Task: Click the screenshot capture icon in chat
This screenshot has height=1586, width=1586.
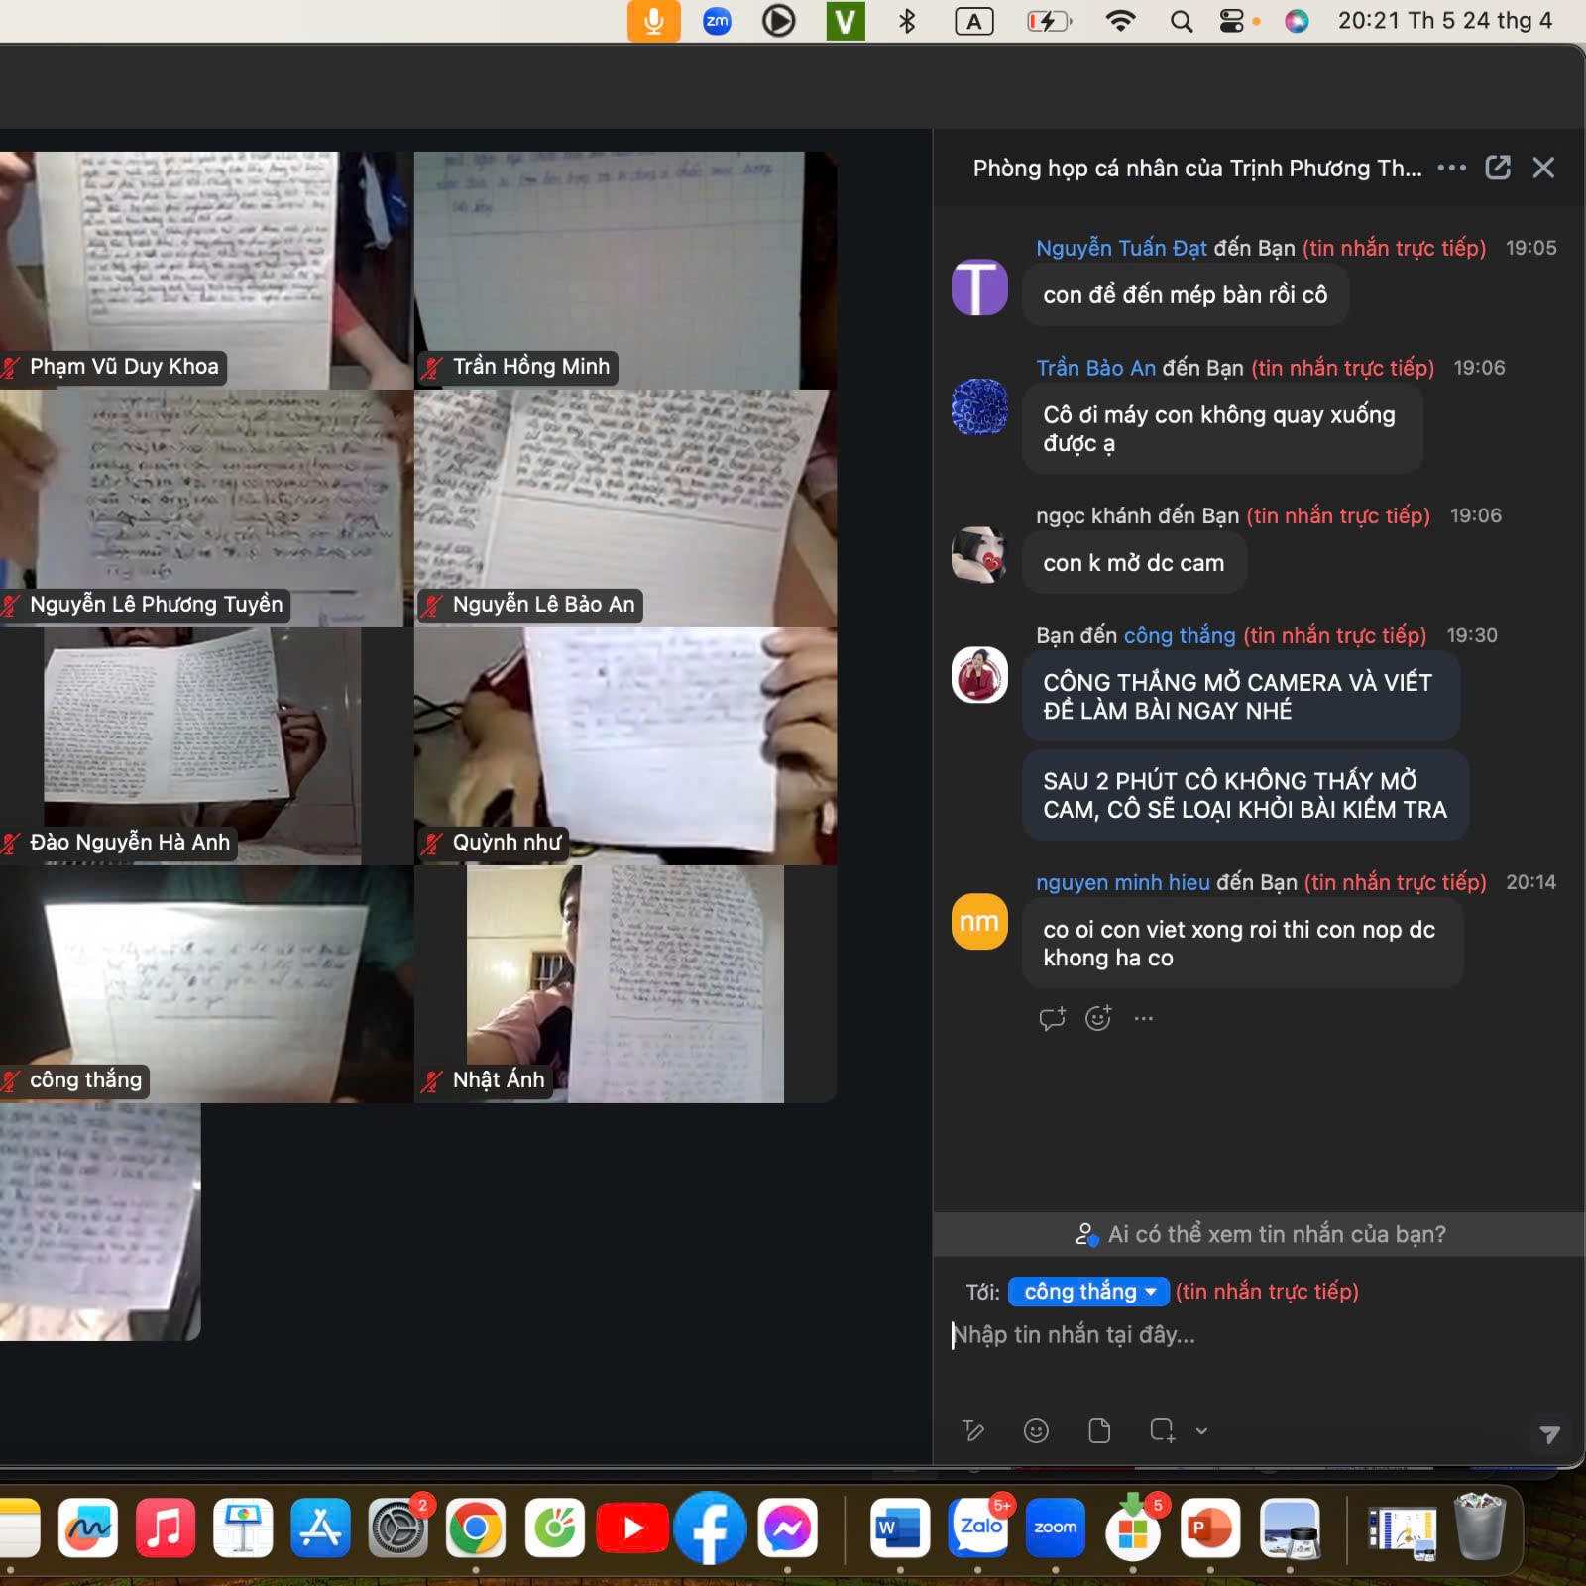Action: (x=1162, y=1430)
